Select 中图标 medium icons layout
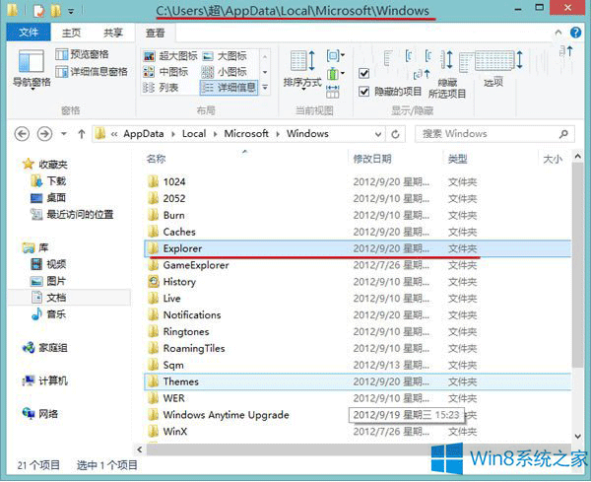This screenshot has width=591, height=482. click(x=165, y=72)
